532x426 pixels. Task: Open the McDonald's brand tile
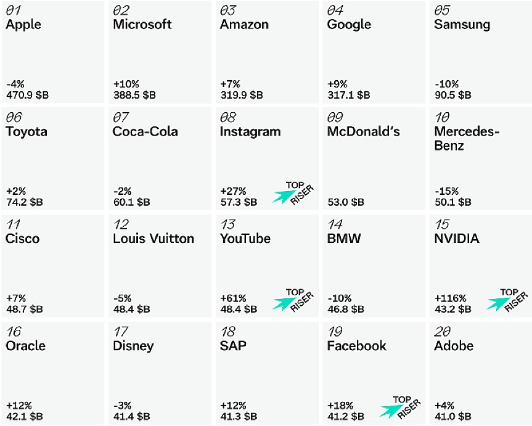point(374,159)
